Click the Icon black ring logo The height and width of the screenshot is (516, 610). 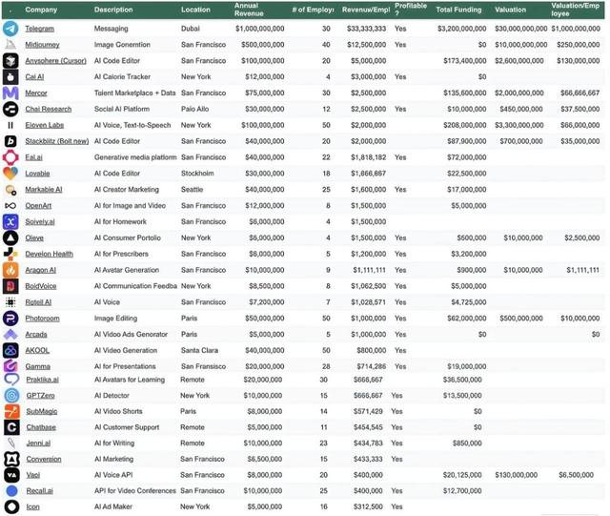pos(11,507)
